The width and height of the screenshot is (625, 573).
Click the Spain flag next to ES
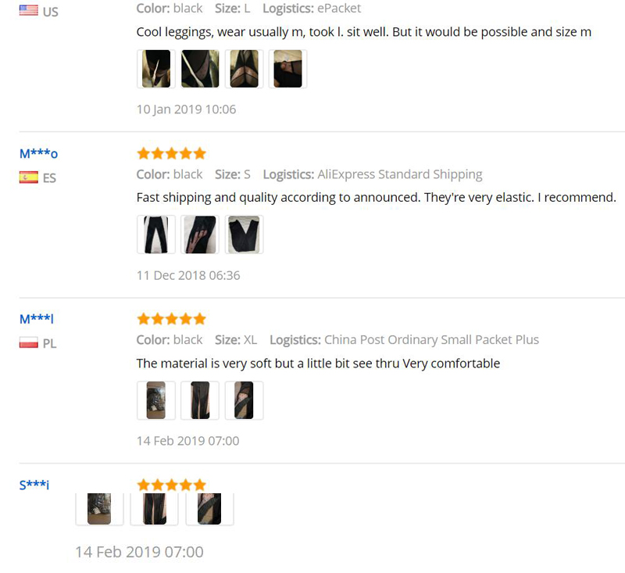29,177
